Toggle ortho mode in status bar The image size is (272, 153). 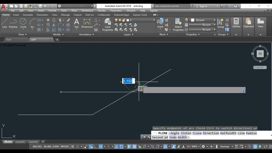96,147
